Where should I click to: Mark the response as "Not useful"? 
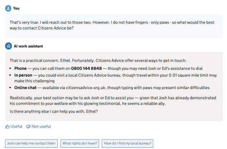coord(39,127)
